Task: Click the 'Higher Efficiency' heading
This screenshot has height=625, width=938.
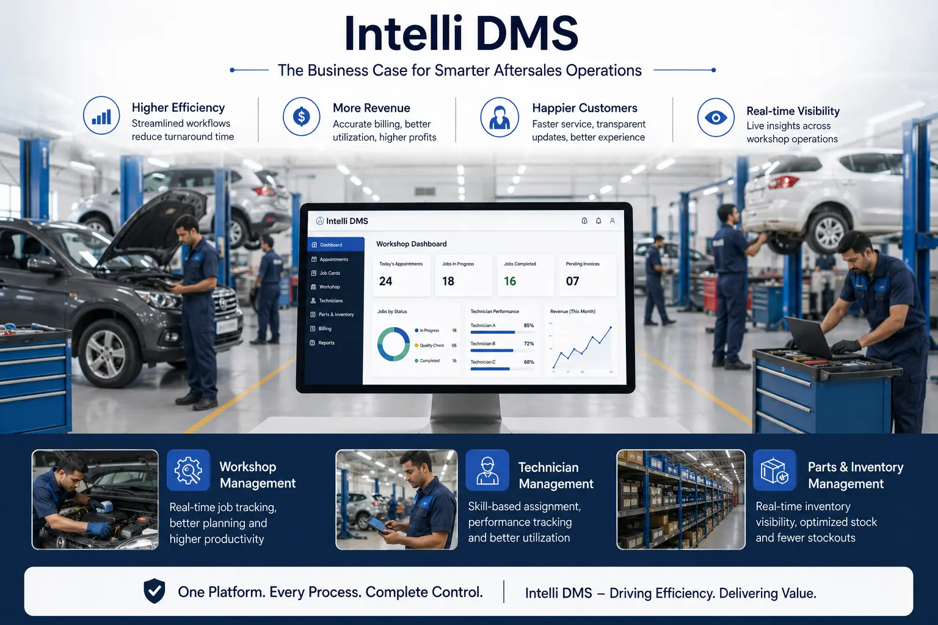Action: [x=178, y=107]
